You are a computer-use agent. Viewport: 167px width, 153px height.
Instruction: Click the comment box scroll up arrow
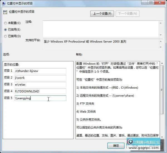pos(161,23)
